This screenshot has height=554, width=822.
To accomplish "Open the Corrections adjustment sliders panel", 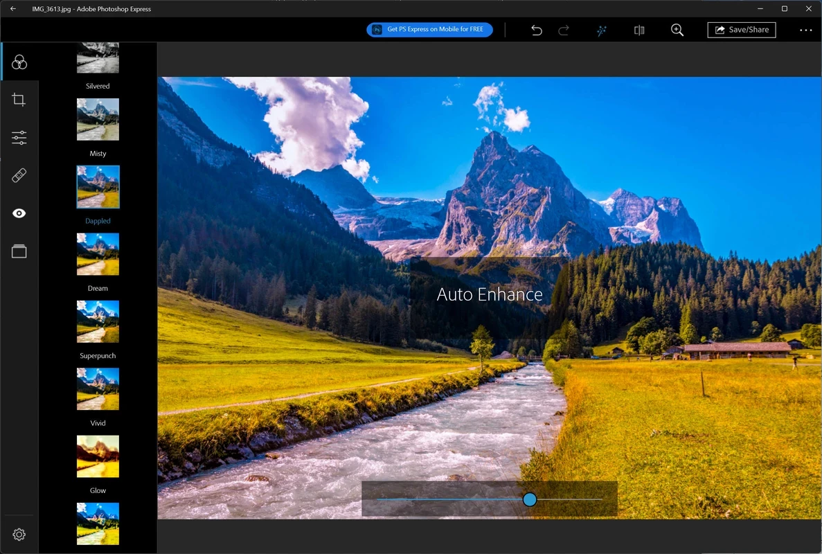I will [19, 137].
